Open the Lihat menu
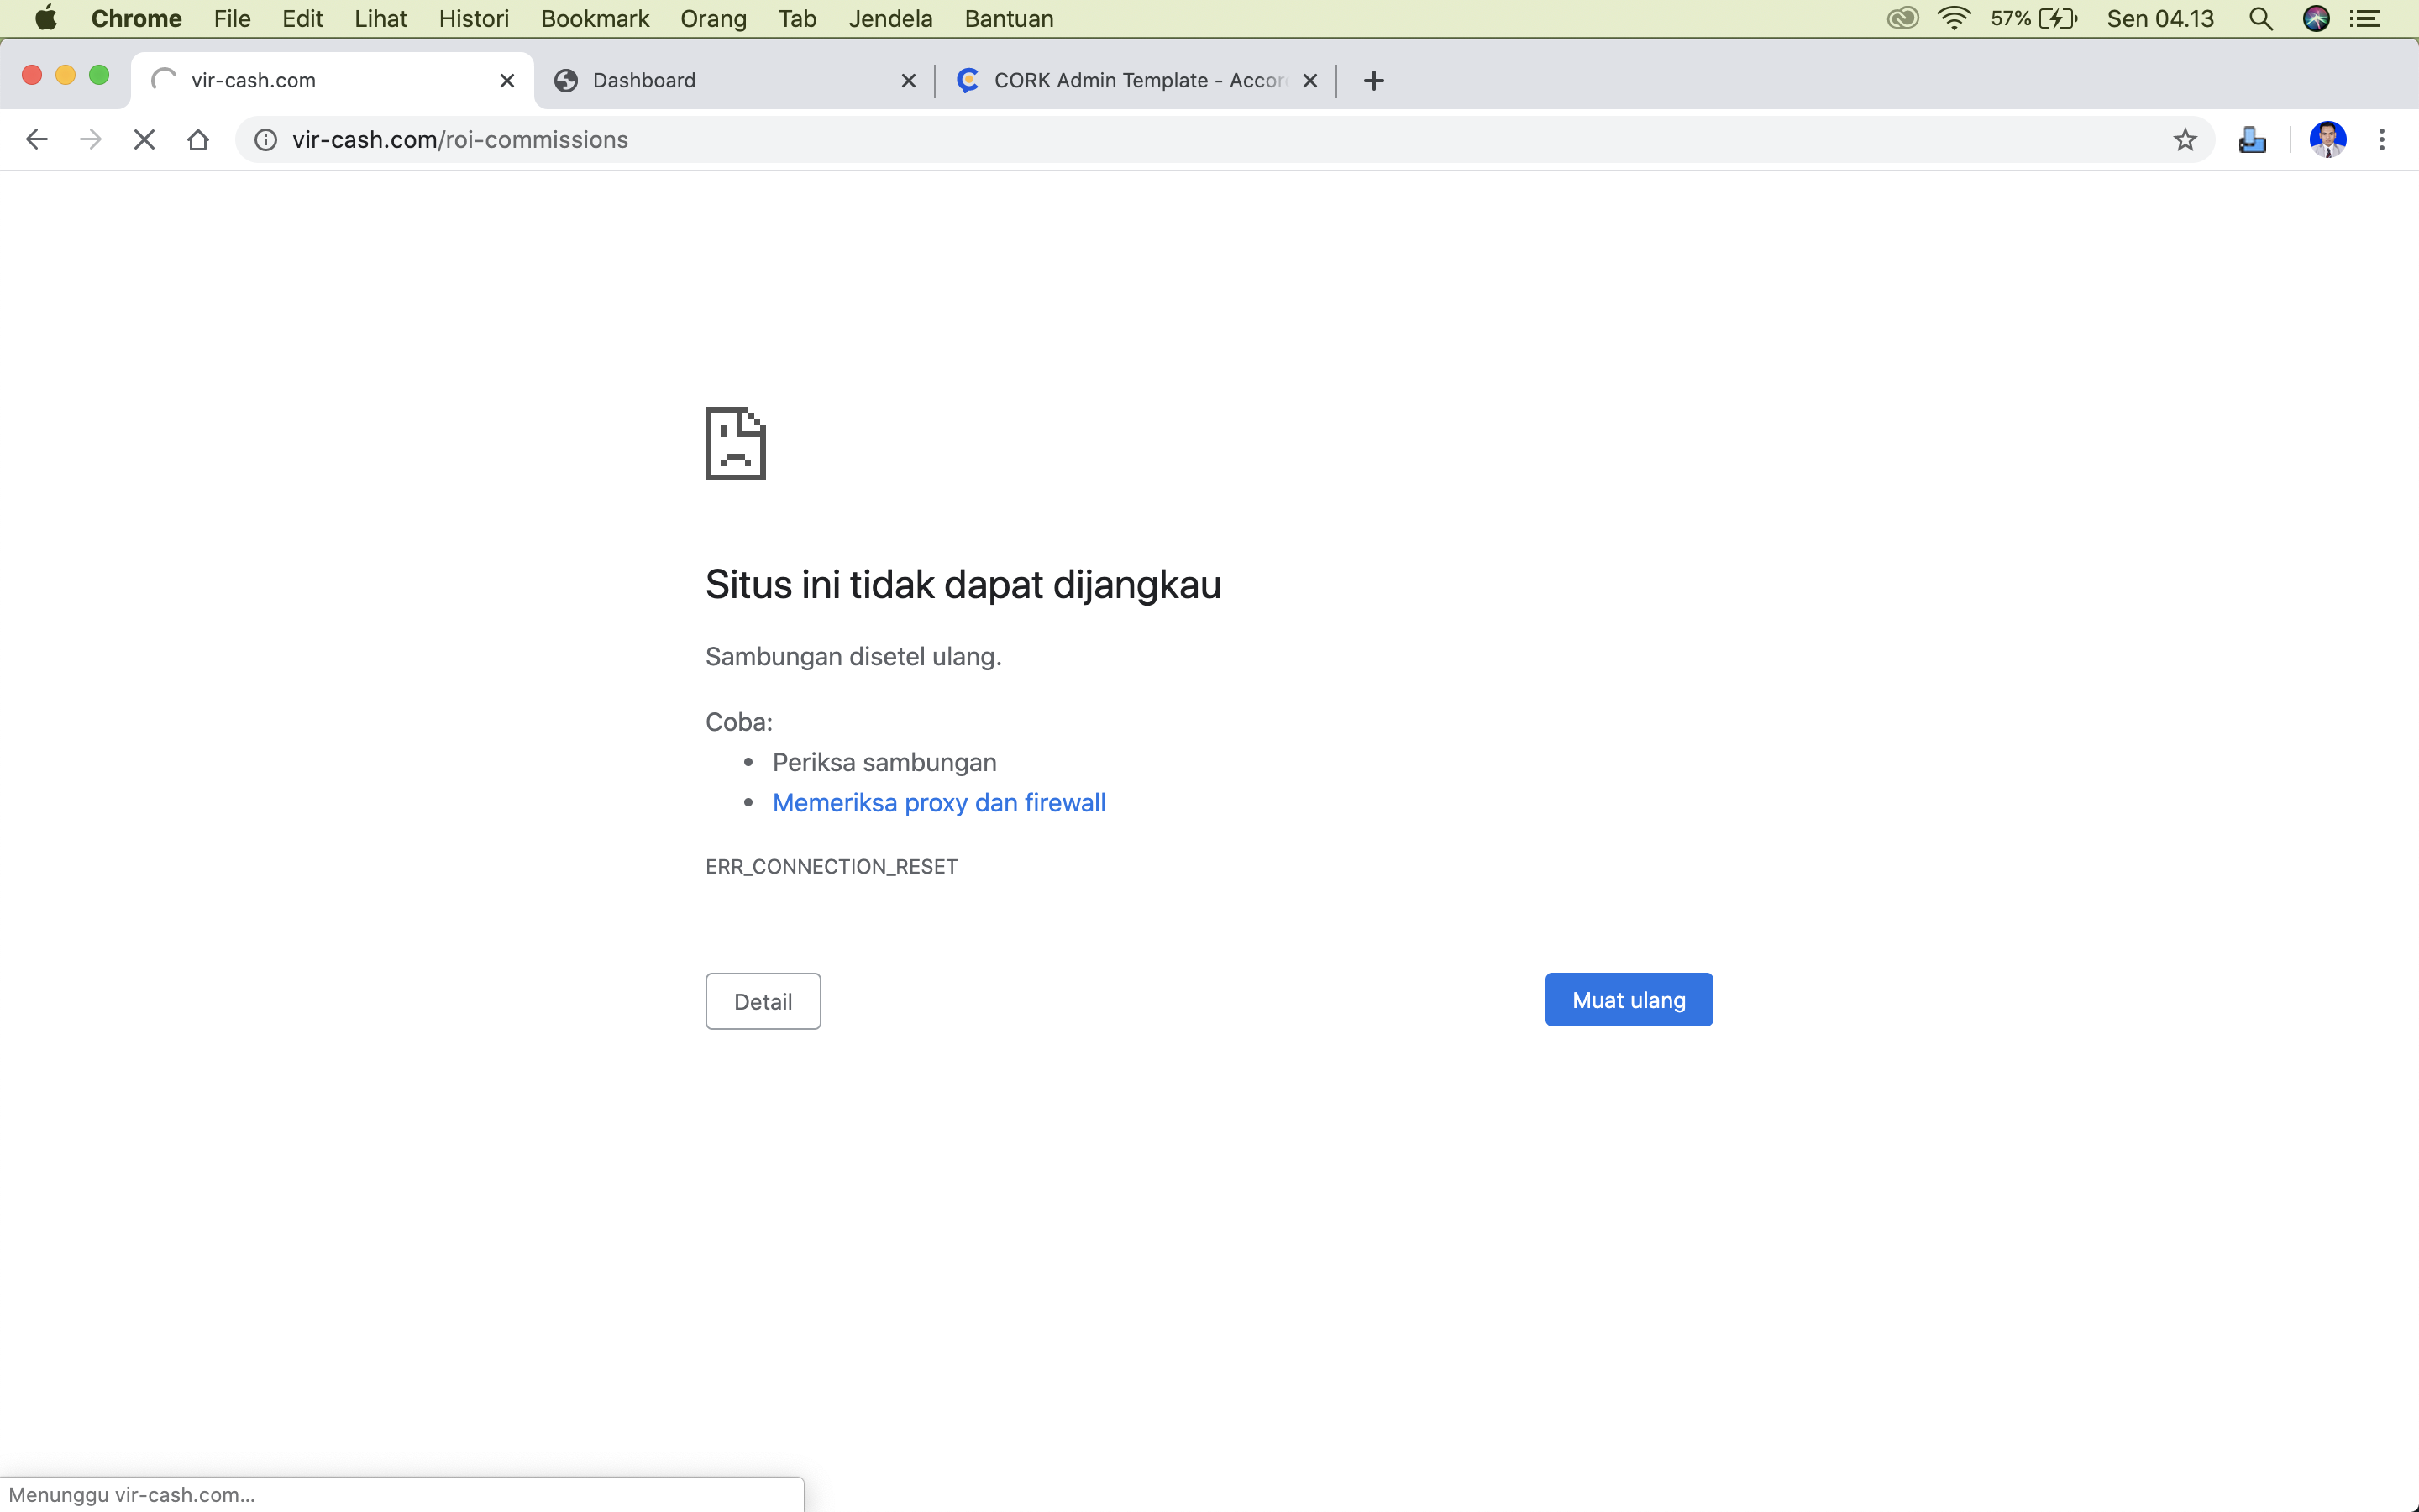The image size is (2419, 1512). (x=380, y=18)
